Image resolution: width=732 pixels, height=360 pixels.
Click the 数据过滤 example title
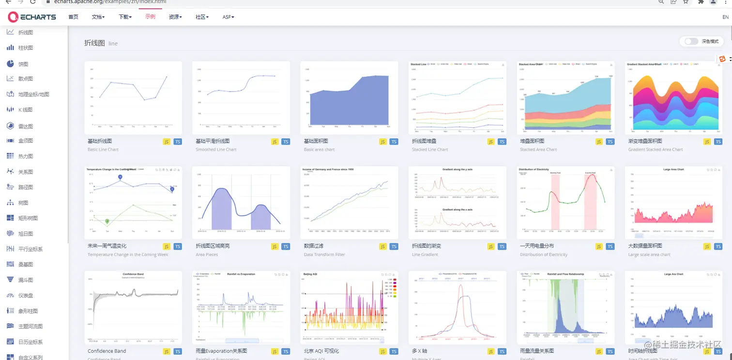(314, 246)
